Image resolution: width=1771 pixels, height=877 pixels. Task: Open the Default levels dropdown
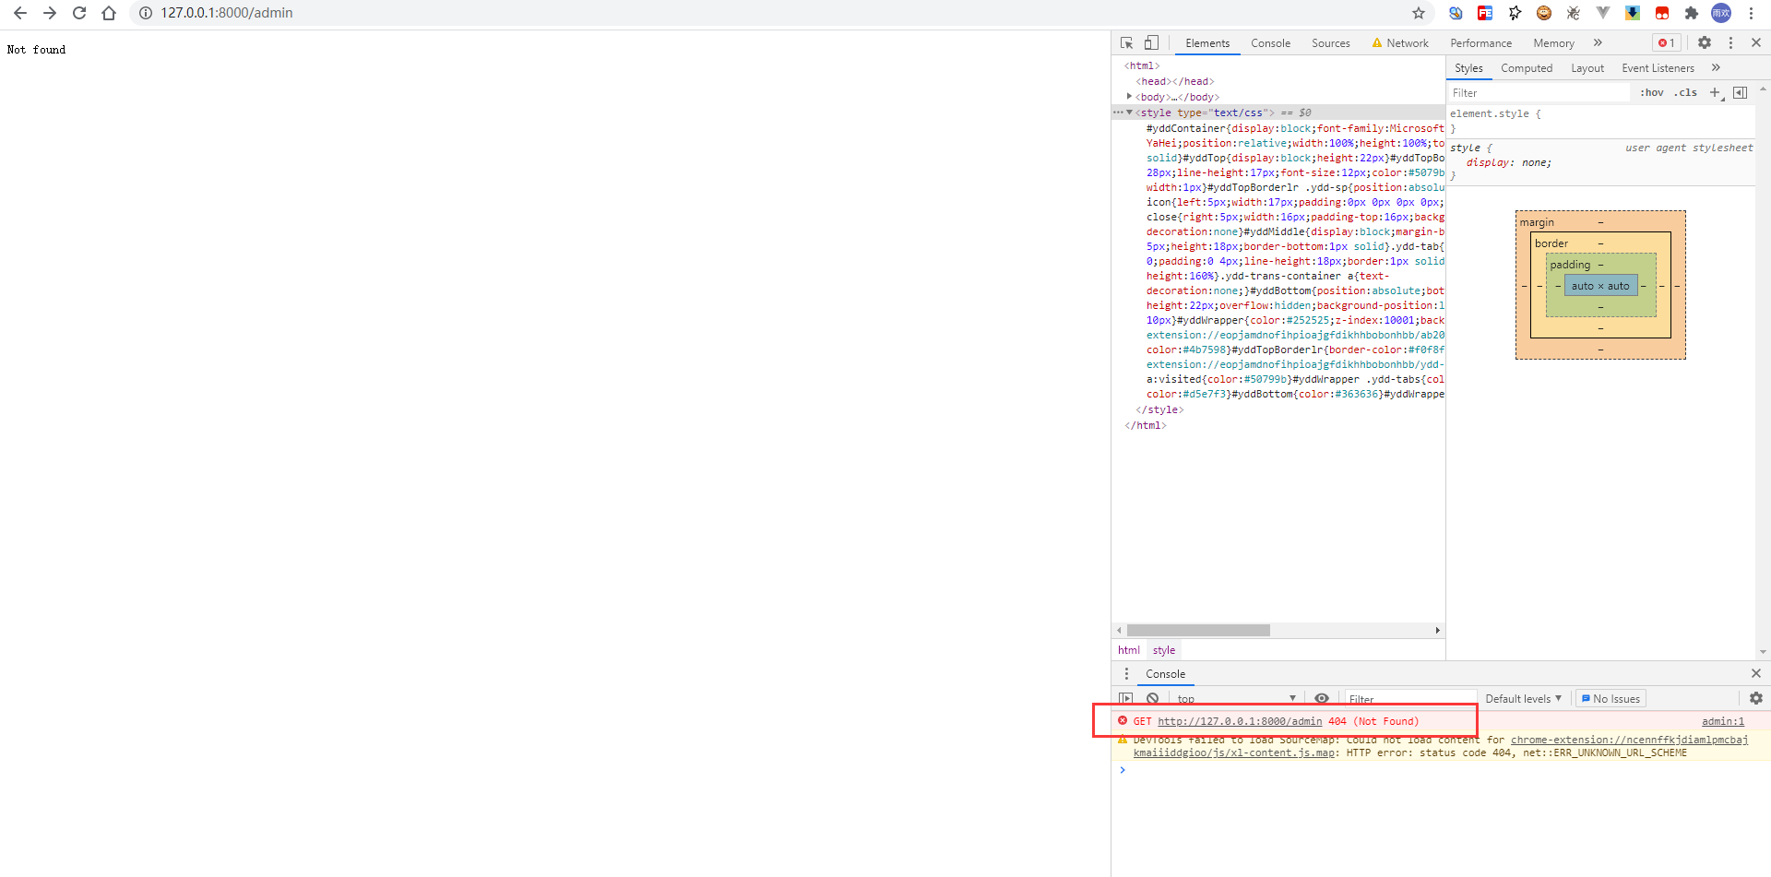tap(1522, 698)
